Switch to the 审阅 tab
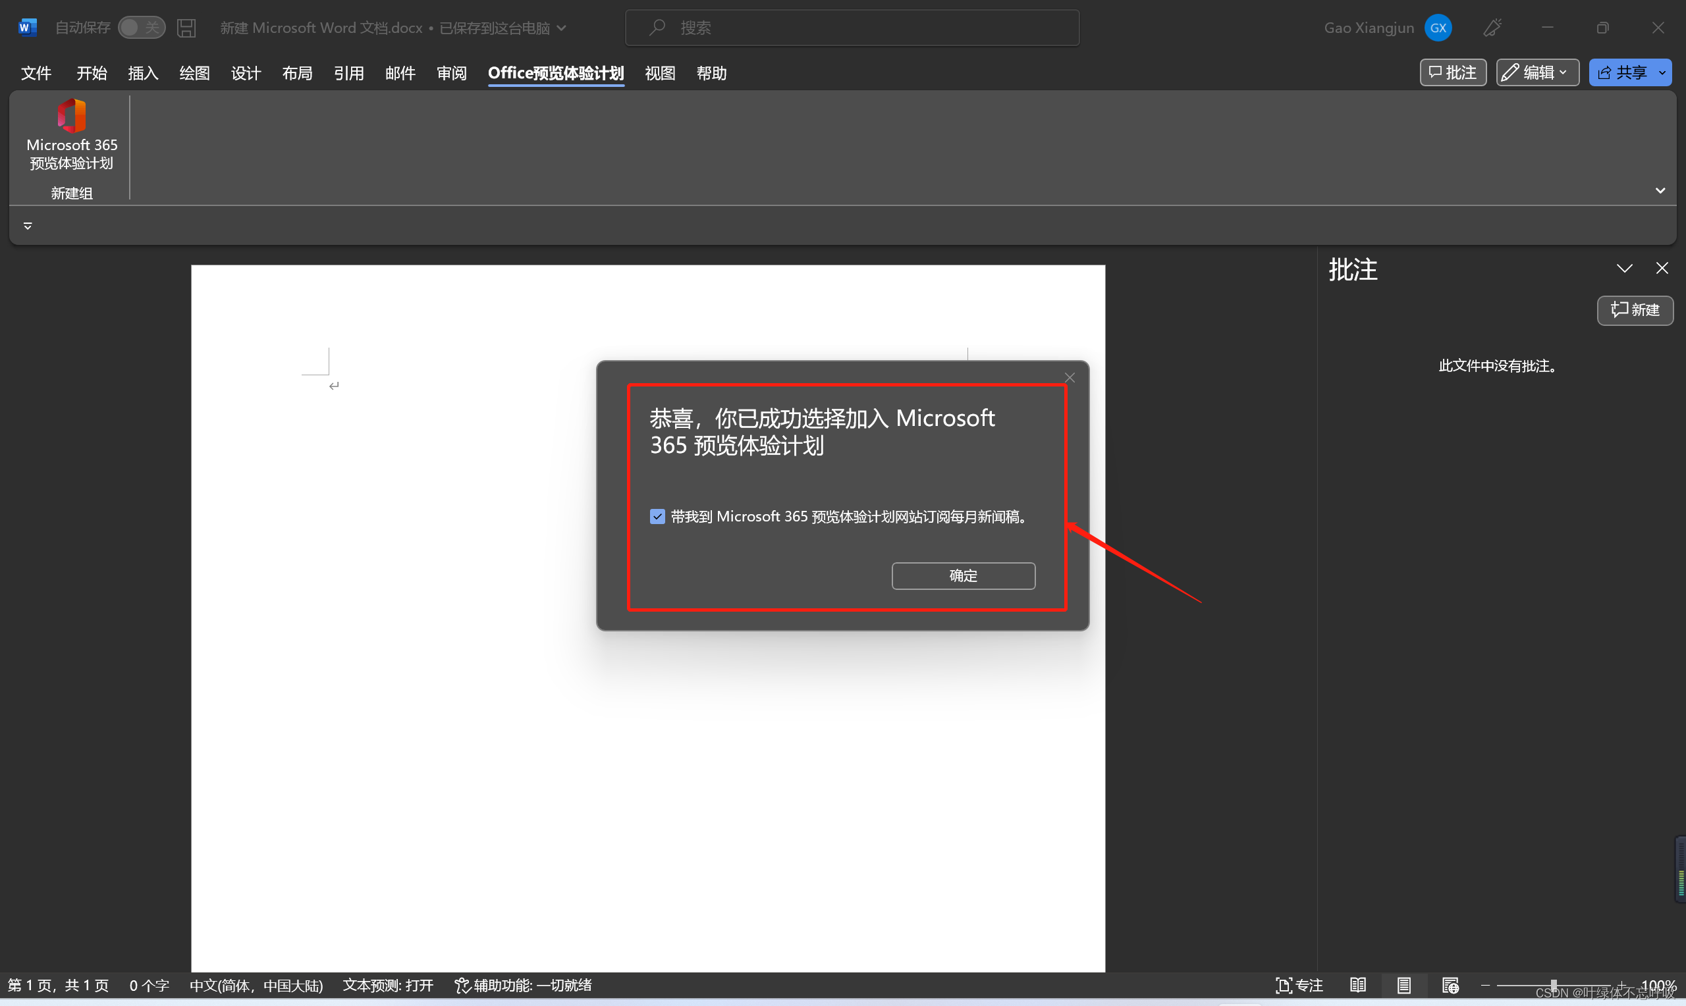1686x1006 pixels. 452,73
